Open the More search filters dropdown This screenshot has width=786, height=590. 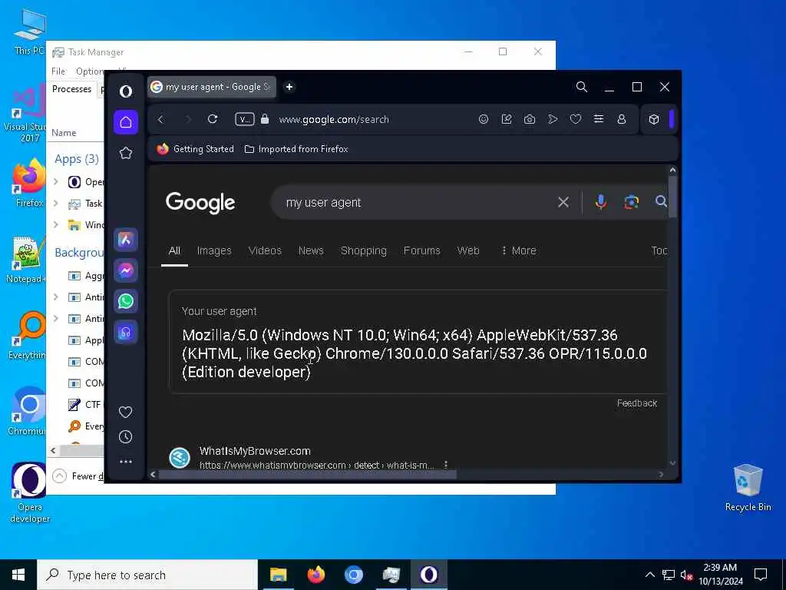(519, 250)
